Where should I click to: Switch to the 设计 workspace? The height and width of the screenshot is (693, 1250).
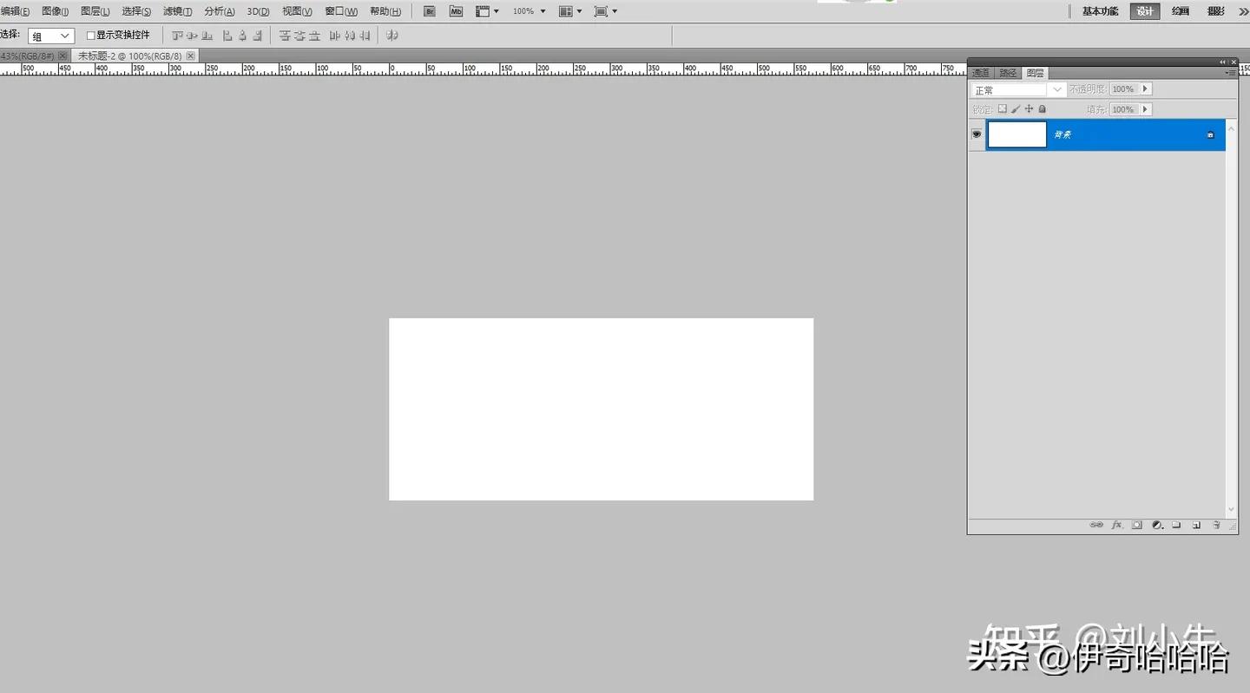click(x=1144, y=10)
